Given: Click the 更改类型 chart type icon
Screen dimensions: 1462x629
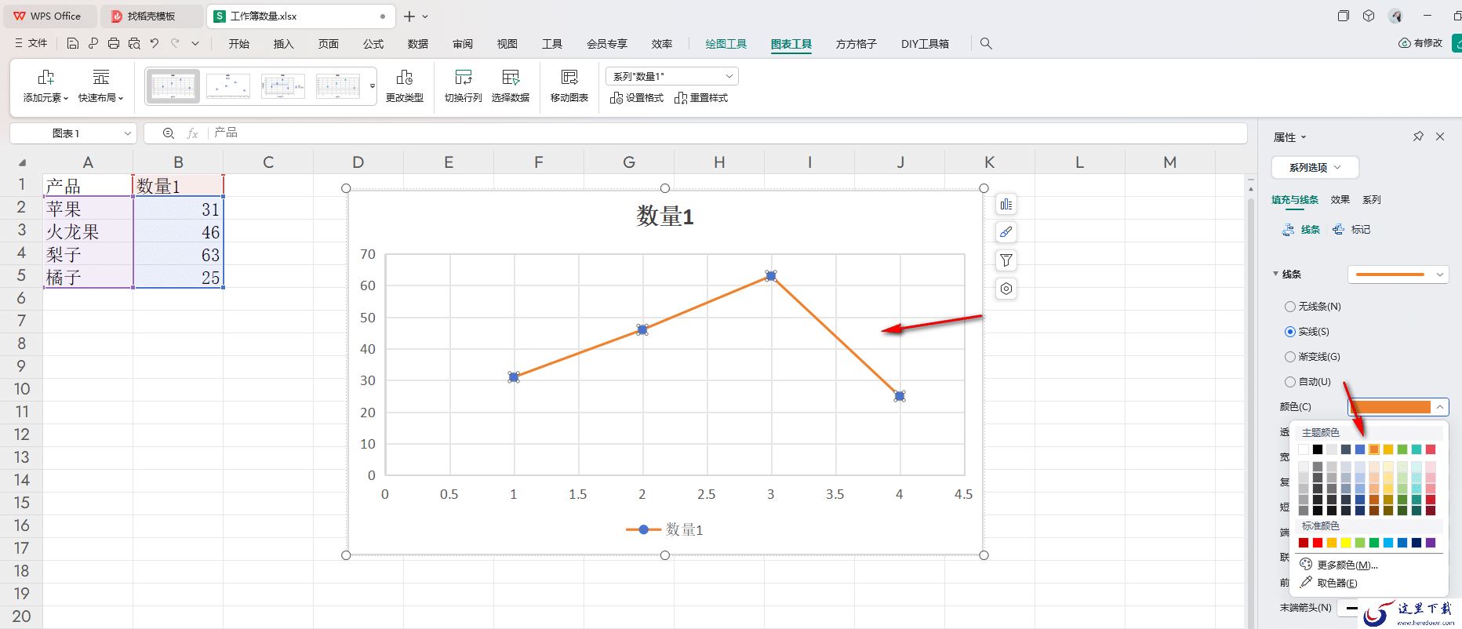Looking at the screenshot, I should pos(405,78).
